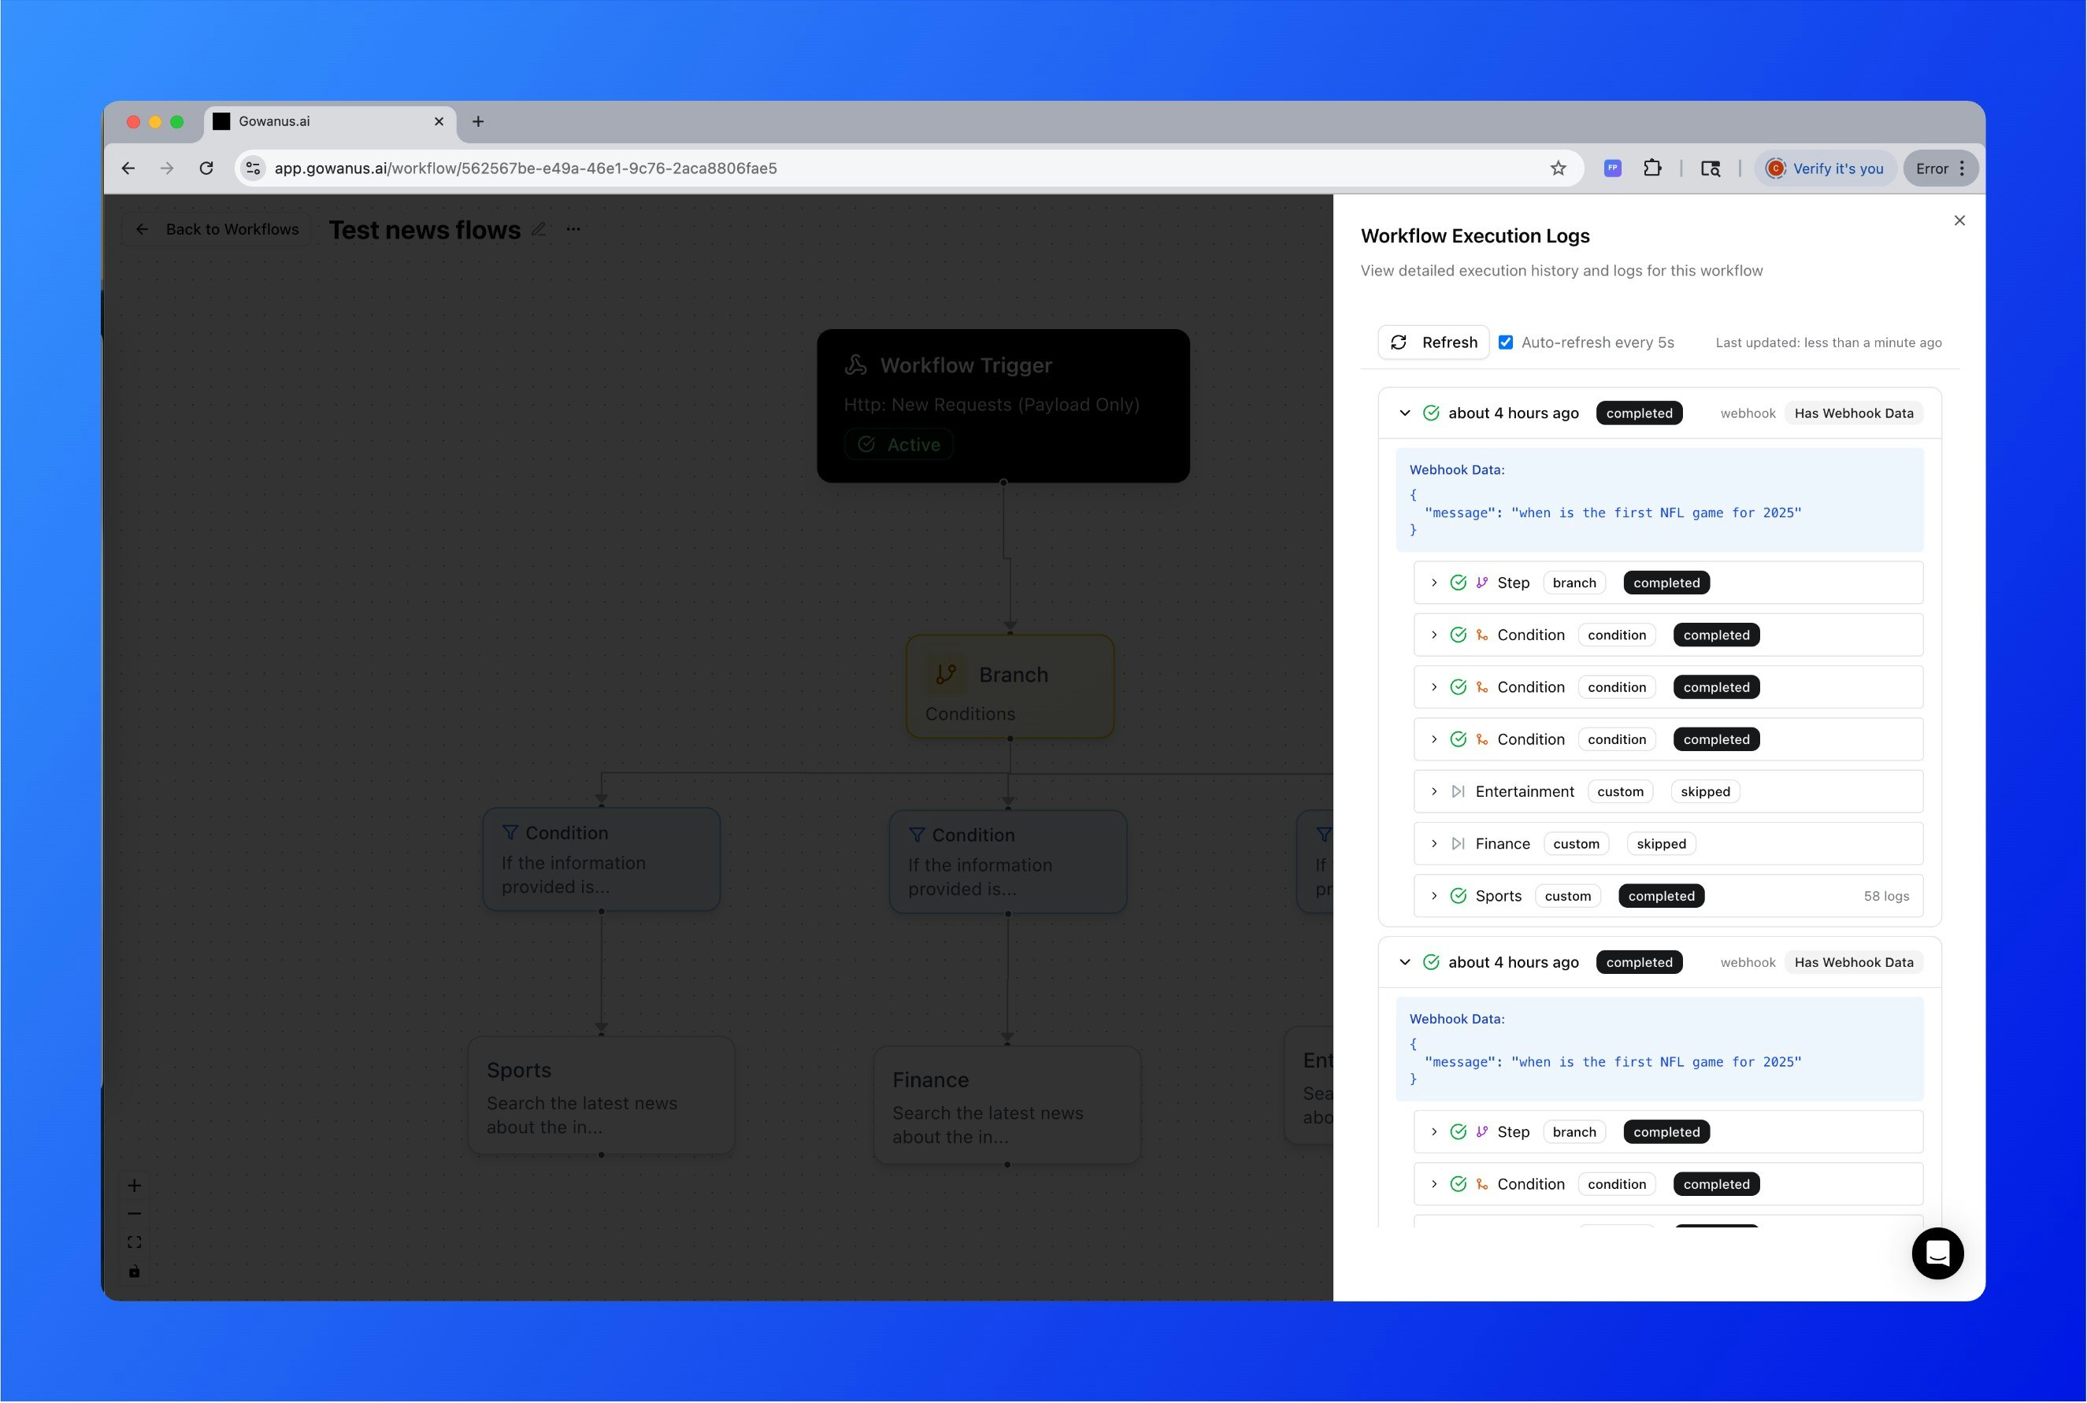The width and height of the screenshot is (2087, 1403).
Task: Open a new browser tab with plus
Action: (478, 122)
